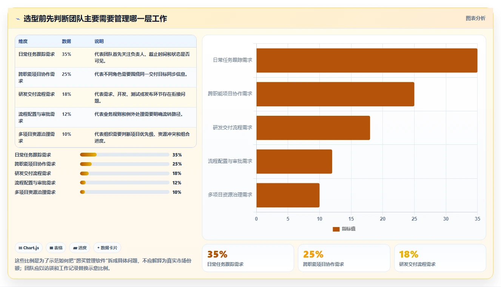Click the description starting 代表业务规则和例外处理
The image size is (501, 287).
pyautogui.click(x=139, y=114)
